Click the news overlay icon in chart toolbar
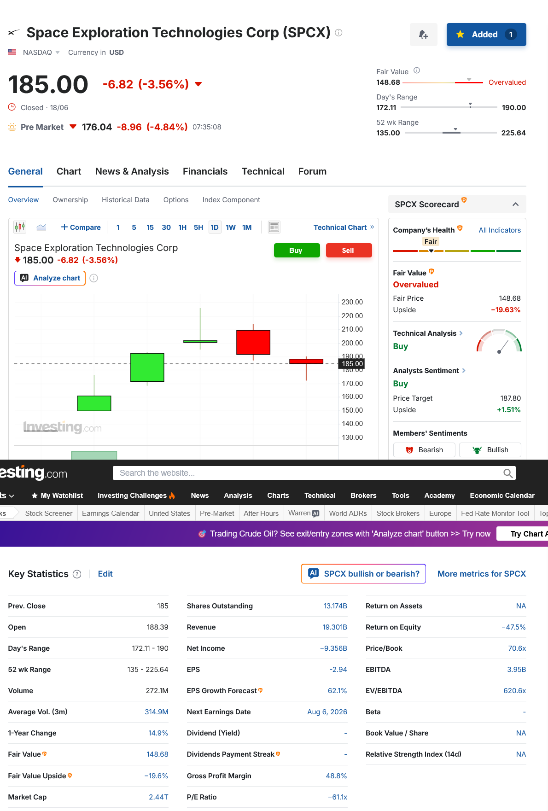The image size is (548, 811). click(x=274, y=227)
